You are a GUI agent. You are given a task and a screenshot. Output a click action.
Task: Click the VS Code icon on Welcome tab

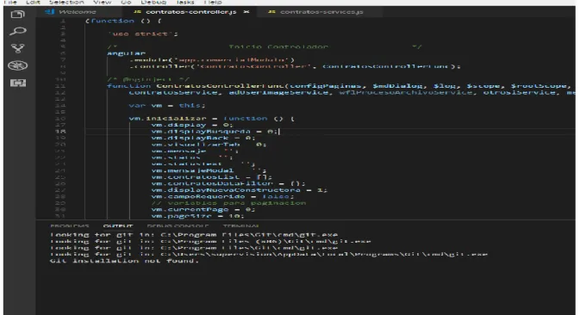point(50,12)
